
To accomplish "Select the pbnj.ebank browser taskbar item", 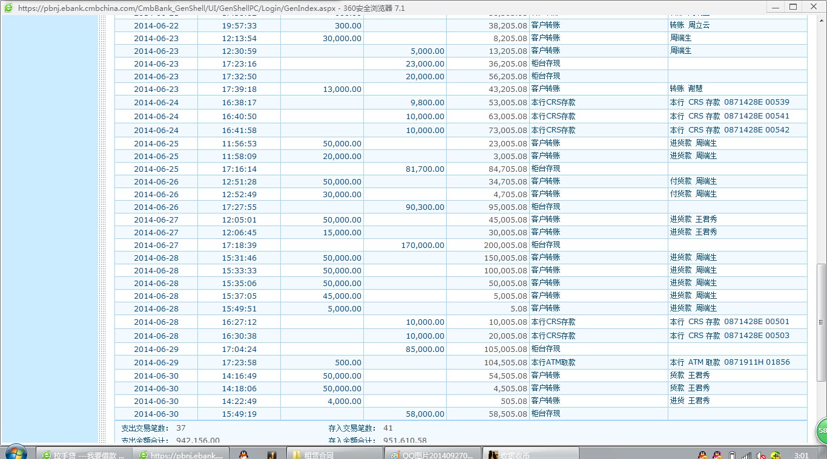I will pyautogui.click(x=182, y=454).
